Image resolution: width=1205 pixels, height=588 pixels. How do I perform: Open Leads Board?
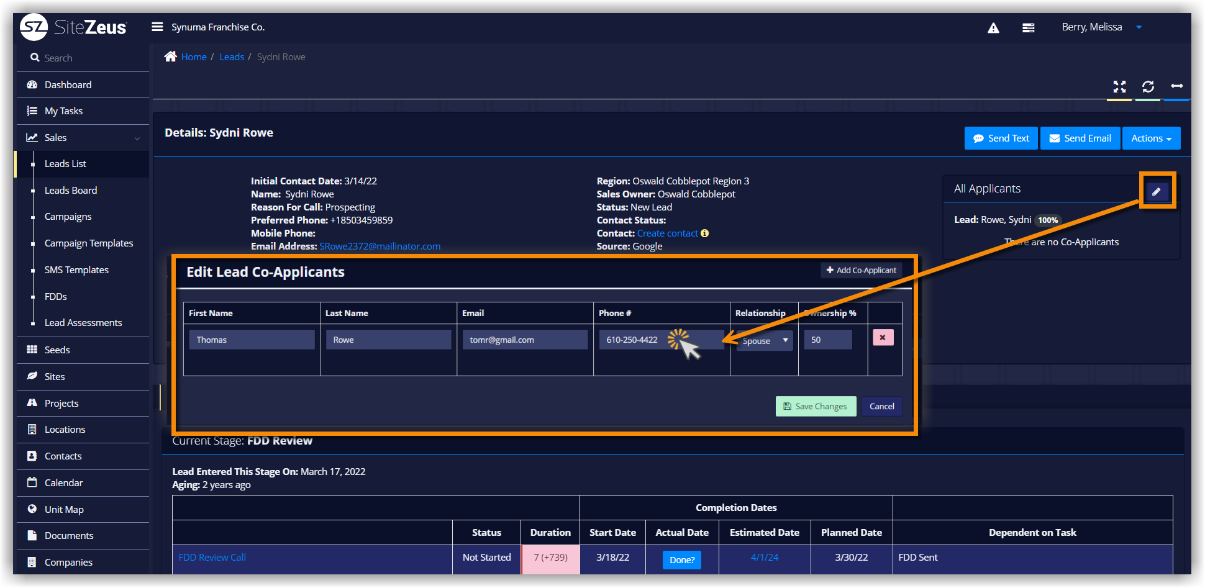point(71,191)
